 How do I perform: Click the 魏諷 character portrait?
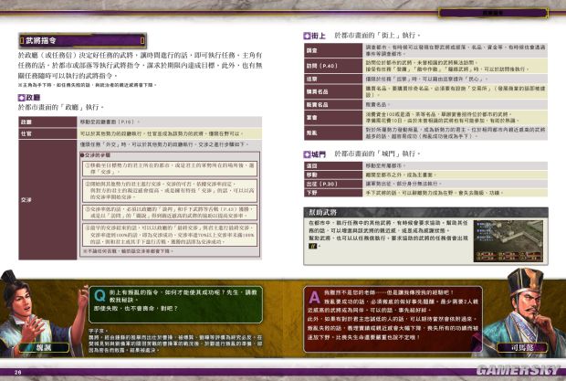click(39, 312)
